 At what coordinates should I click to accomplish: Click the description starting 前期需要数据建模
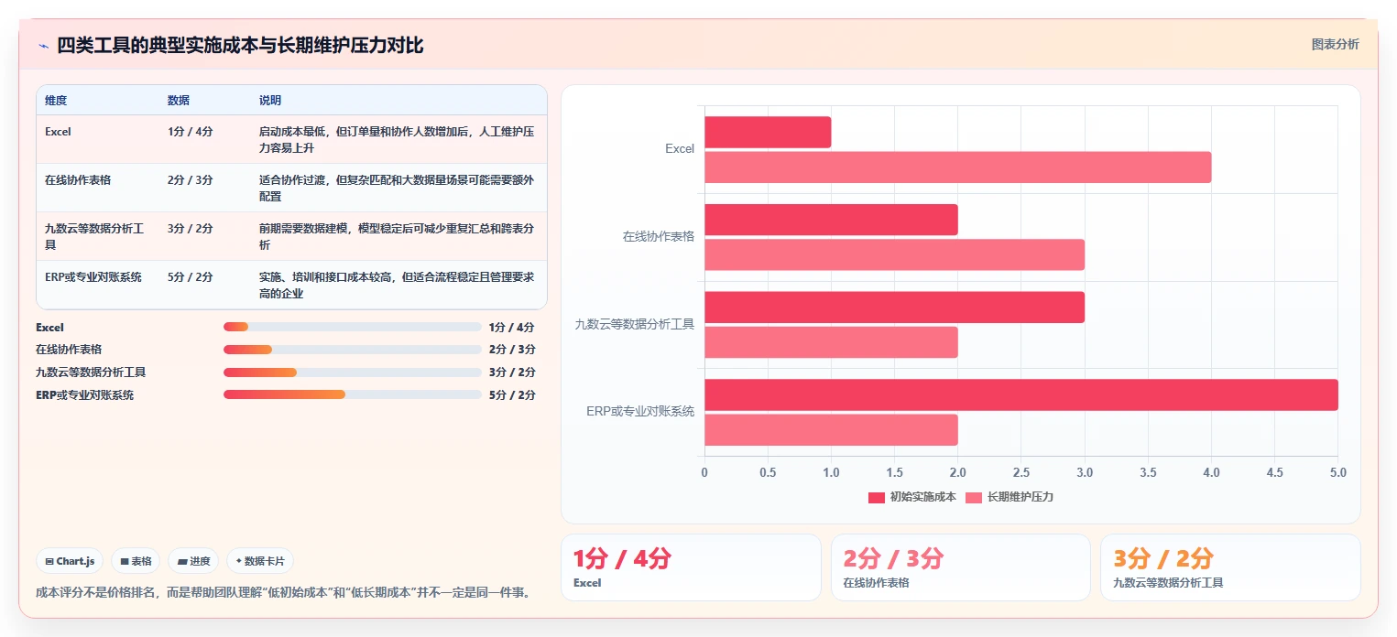coord(397,236)
